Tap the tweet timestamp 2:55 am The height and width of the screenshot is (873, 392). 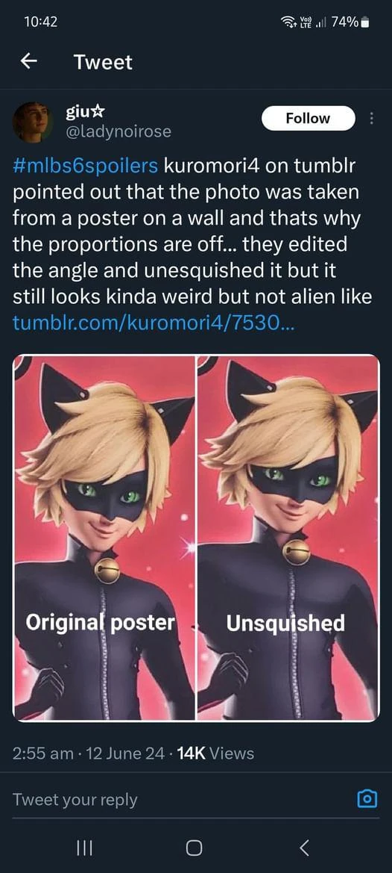tap(42, 754)
